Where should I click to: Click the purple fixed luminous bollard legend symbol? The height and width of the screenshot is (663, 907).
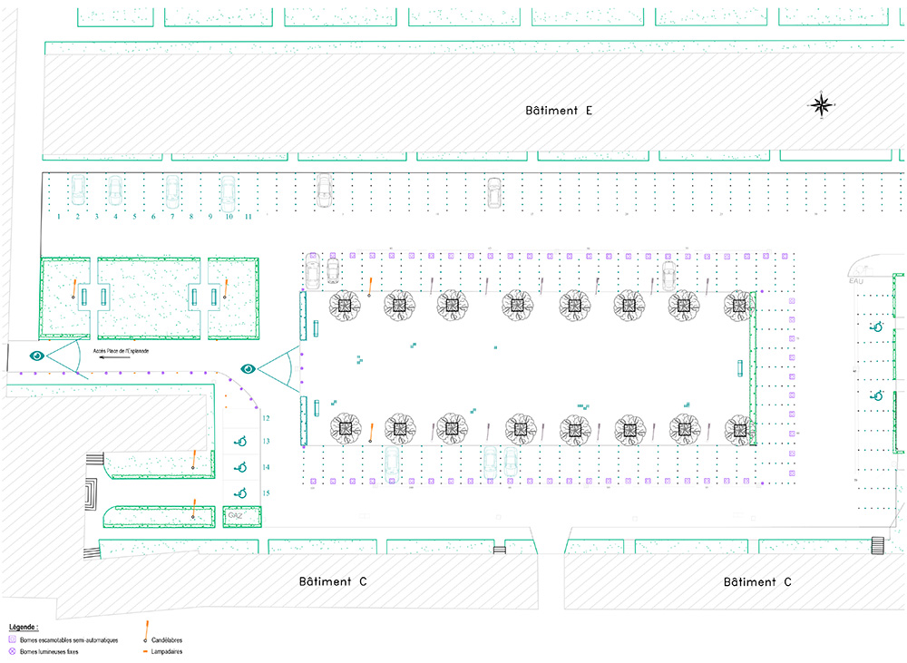click(x=13, y=651)
